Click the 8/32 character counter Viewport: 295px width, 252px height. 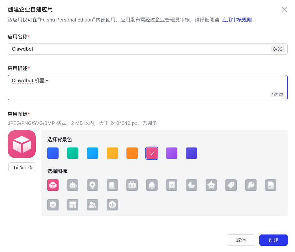coord(278,49)
